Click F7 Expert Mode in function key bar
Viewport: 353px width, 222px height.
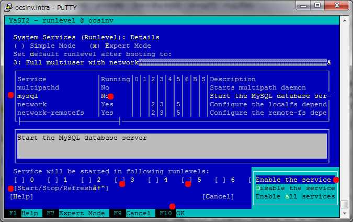(75, 213)
